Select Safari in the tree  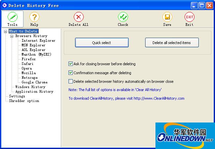tap(27, 64)
